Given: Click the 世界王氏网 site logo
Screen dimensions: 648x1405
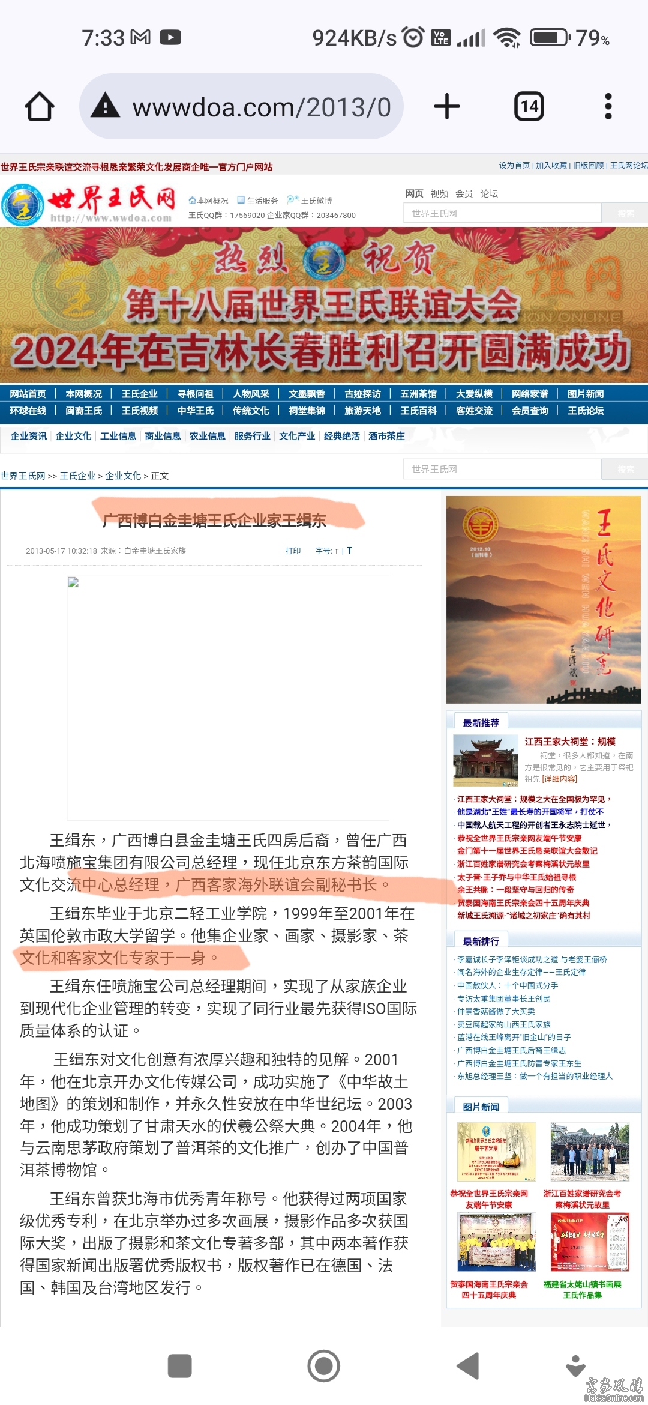Looking at the screenshot, I should coord(89,204).
